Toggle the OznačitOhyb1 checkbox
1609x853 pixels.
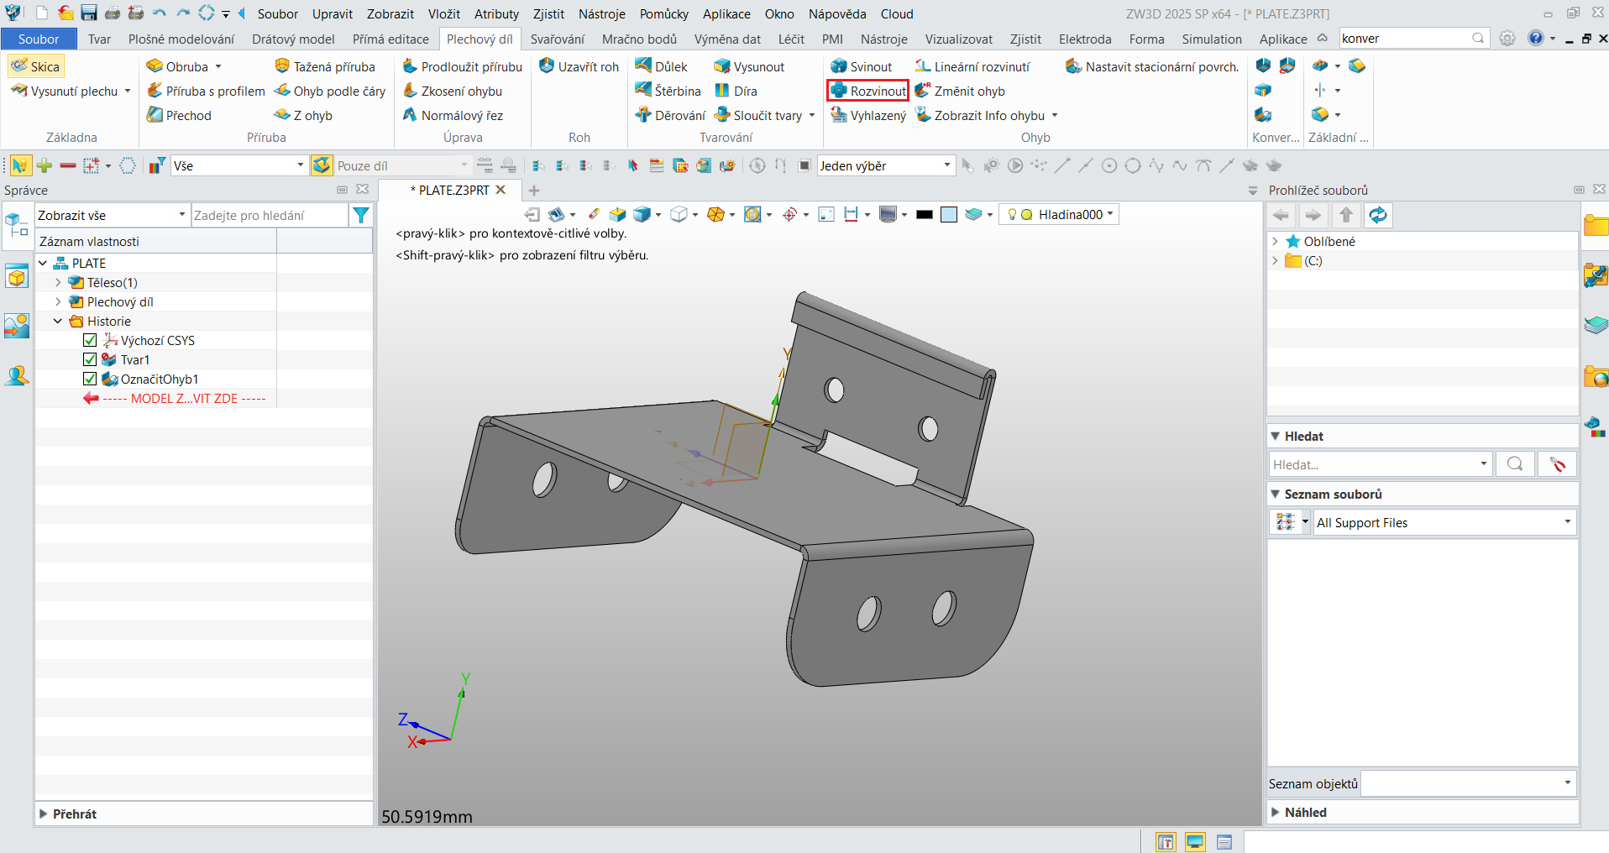(x=90, y=379)
